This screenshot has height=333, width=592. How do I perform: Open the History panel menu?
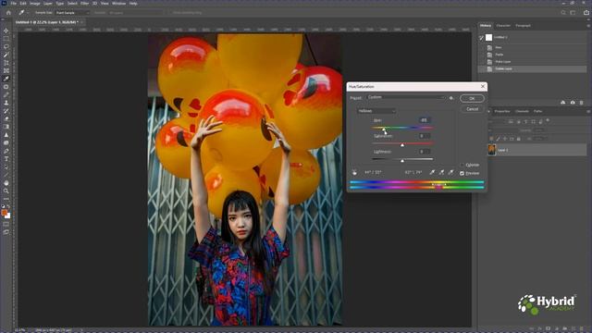tap(588, 26)
